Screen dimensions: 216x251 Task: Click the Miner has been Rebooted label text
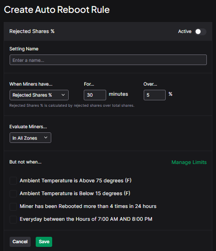(88, 206)
